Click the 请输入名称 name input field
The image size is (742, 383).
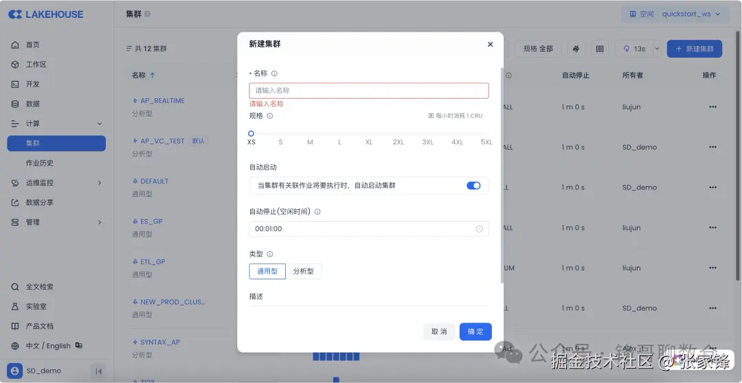click(369, 91)
